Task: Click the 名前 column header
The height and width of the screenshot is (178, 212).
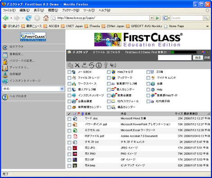Action: coord(88,114)
